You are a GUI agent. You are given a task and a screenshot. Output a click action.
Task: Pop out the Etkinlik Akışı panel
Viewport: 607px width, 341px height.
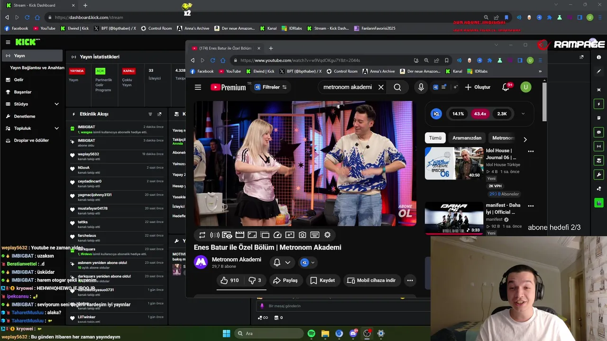159,114
